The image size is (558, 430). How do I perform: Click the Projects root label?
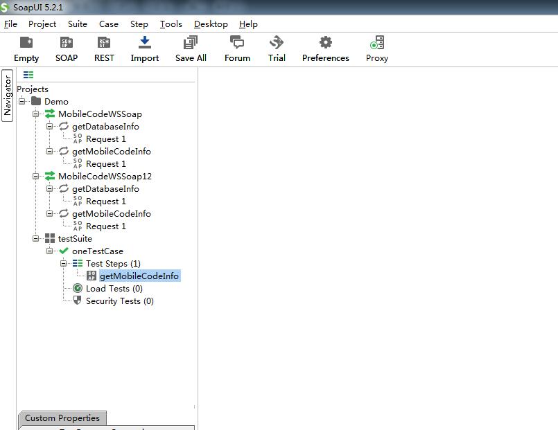coord(33,89)
